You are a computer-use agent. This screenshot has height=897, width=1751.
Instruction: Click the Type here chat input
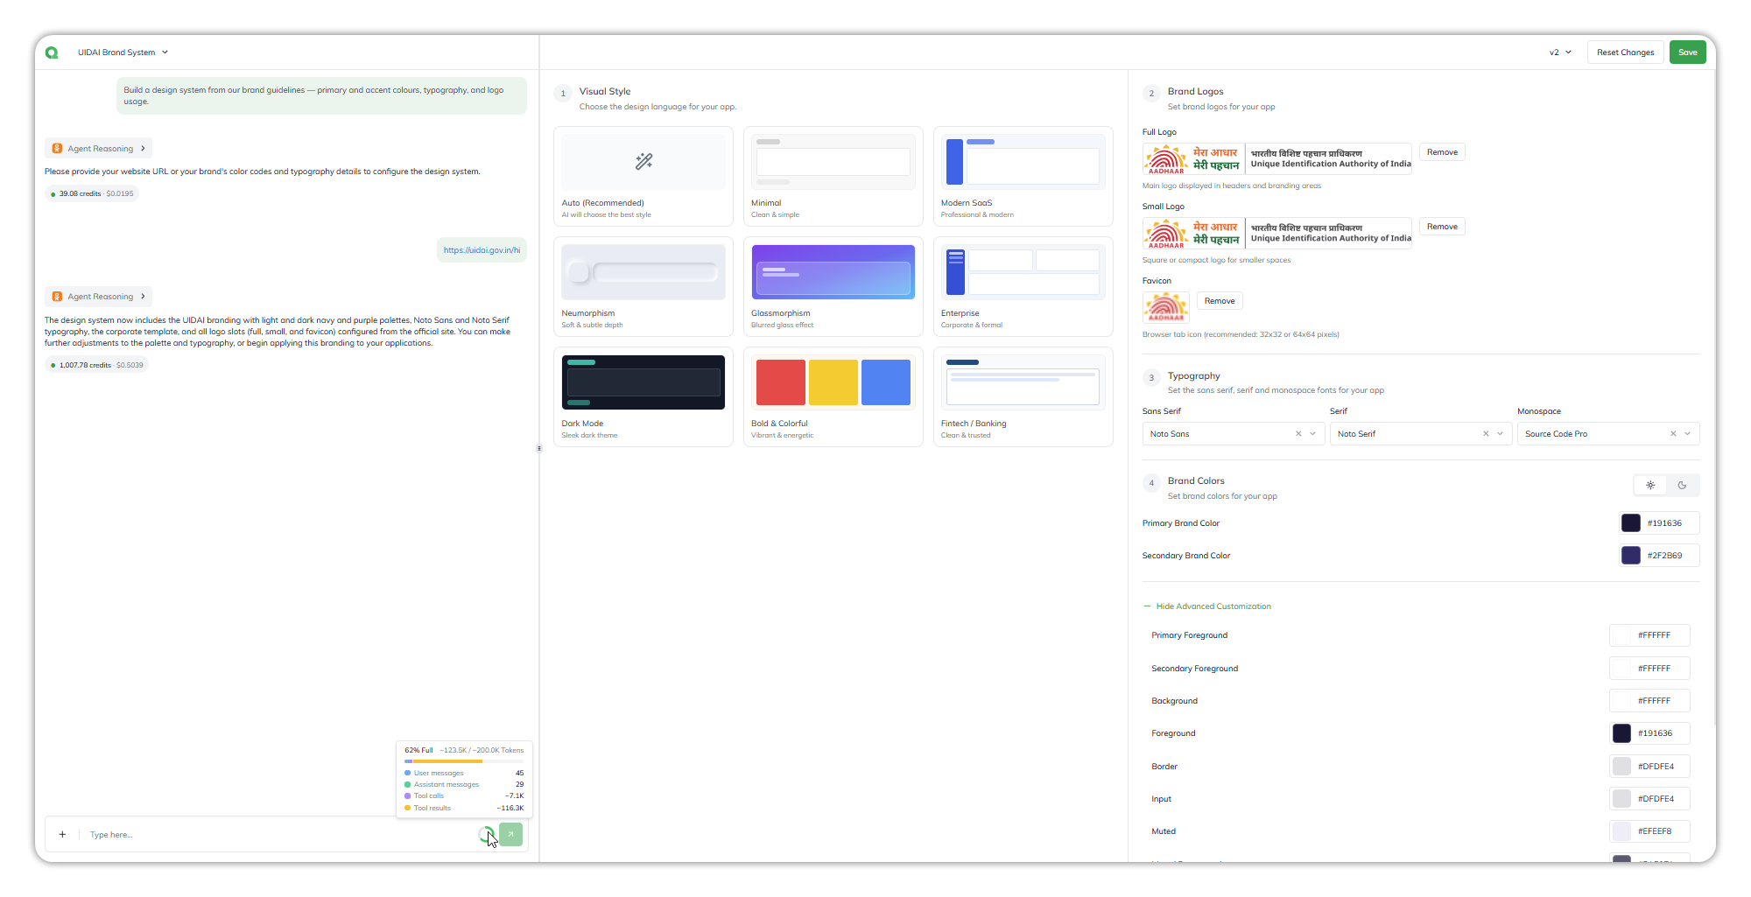[x=280, y=835]
